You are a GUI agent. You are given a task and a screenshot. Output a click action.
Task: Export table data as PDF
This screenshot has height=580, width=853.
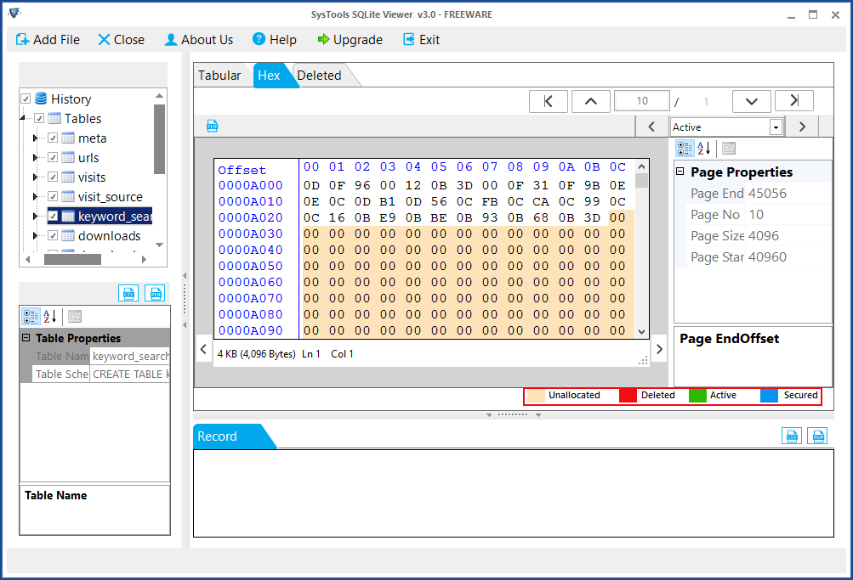click(155, 293)
